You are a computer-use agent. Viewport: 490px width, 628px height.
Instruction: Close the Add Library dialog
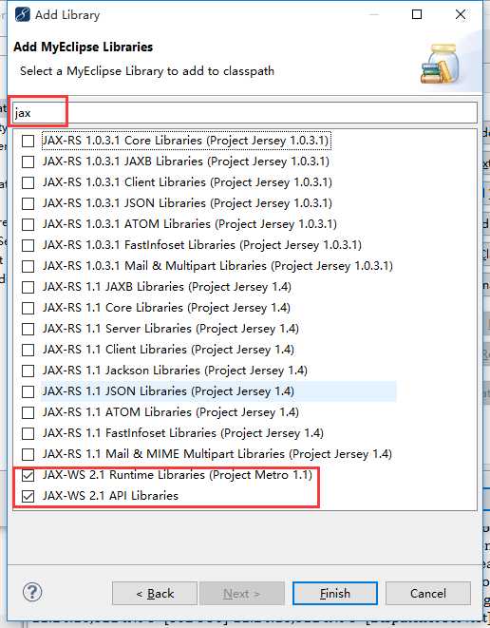click(x=461, y=14)
